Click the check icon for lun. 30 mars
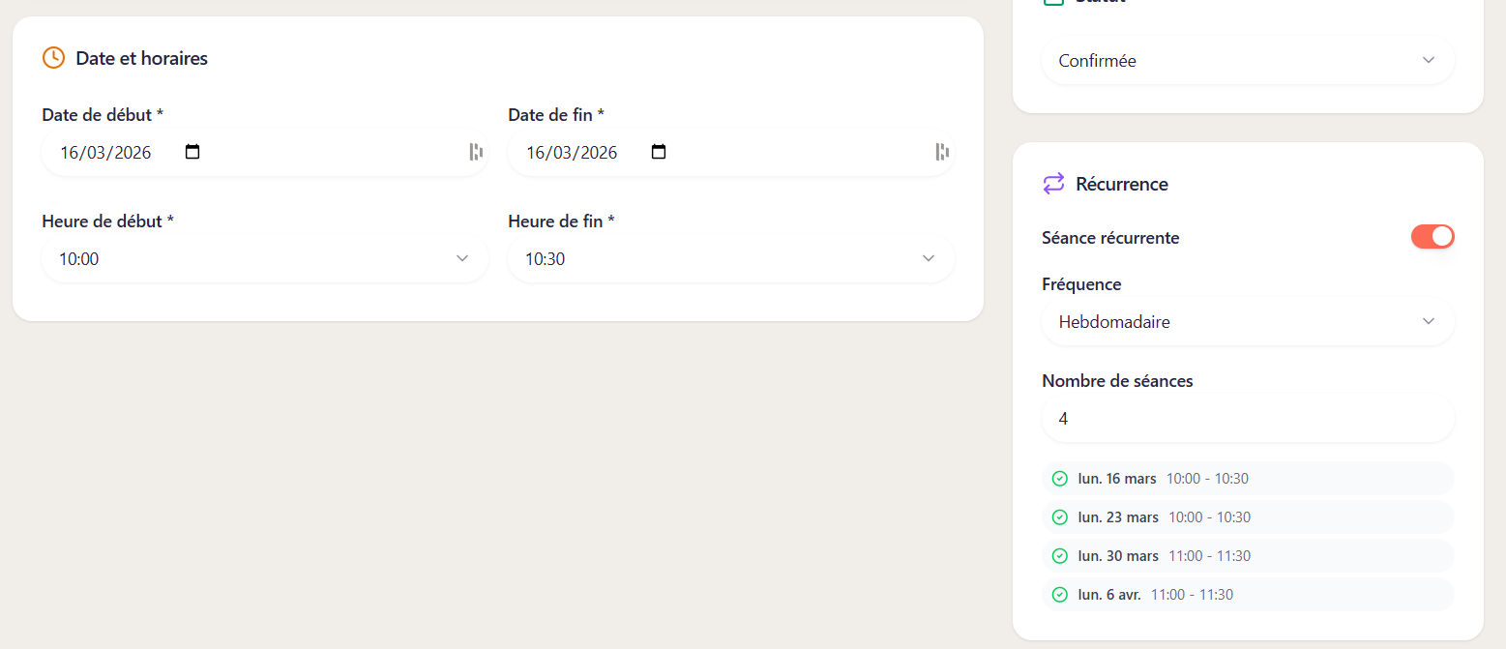 coord(1060,555)
